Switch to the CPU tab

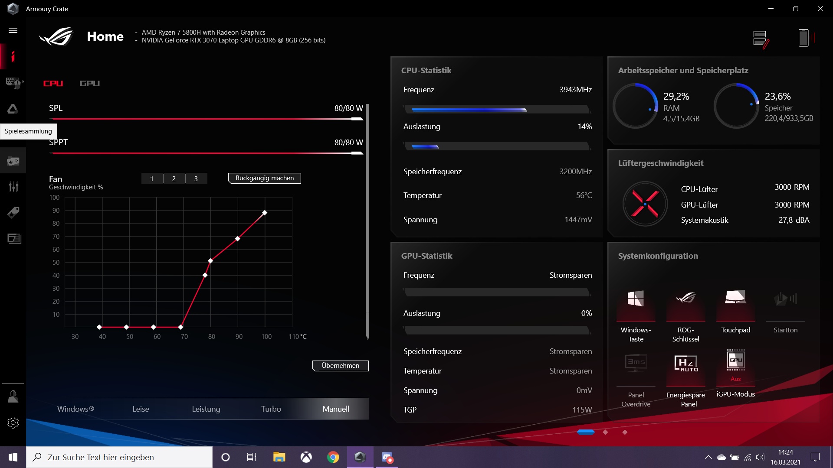tap(53, 83)
